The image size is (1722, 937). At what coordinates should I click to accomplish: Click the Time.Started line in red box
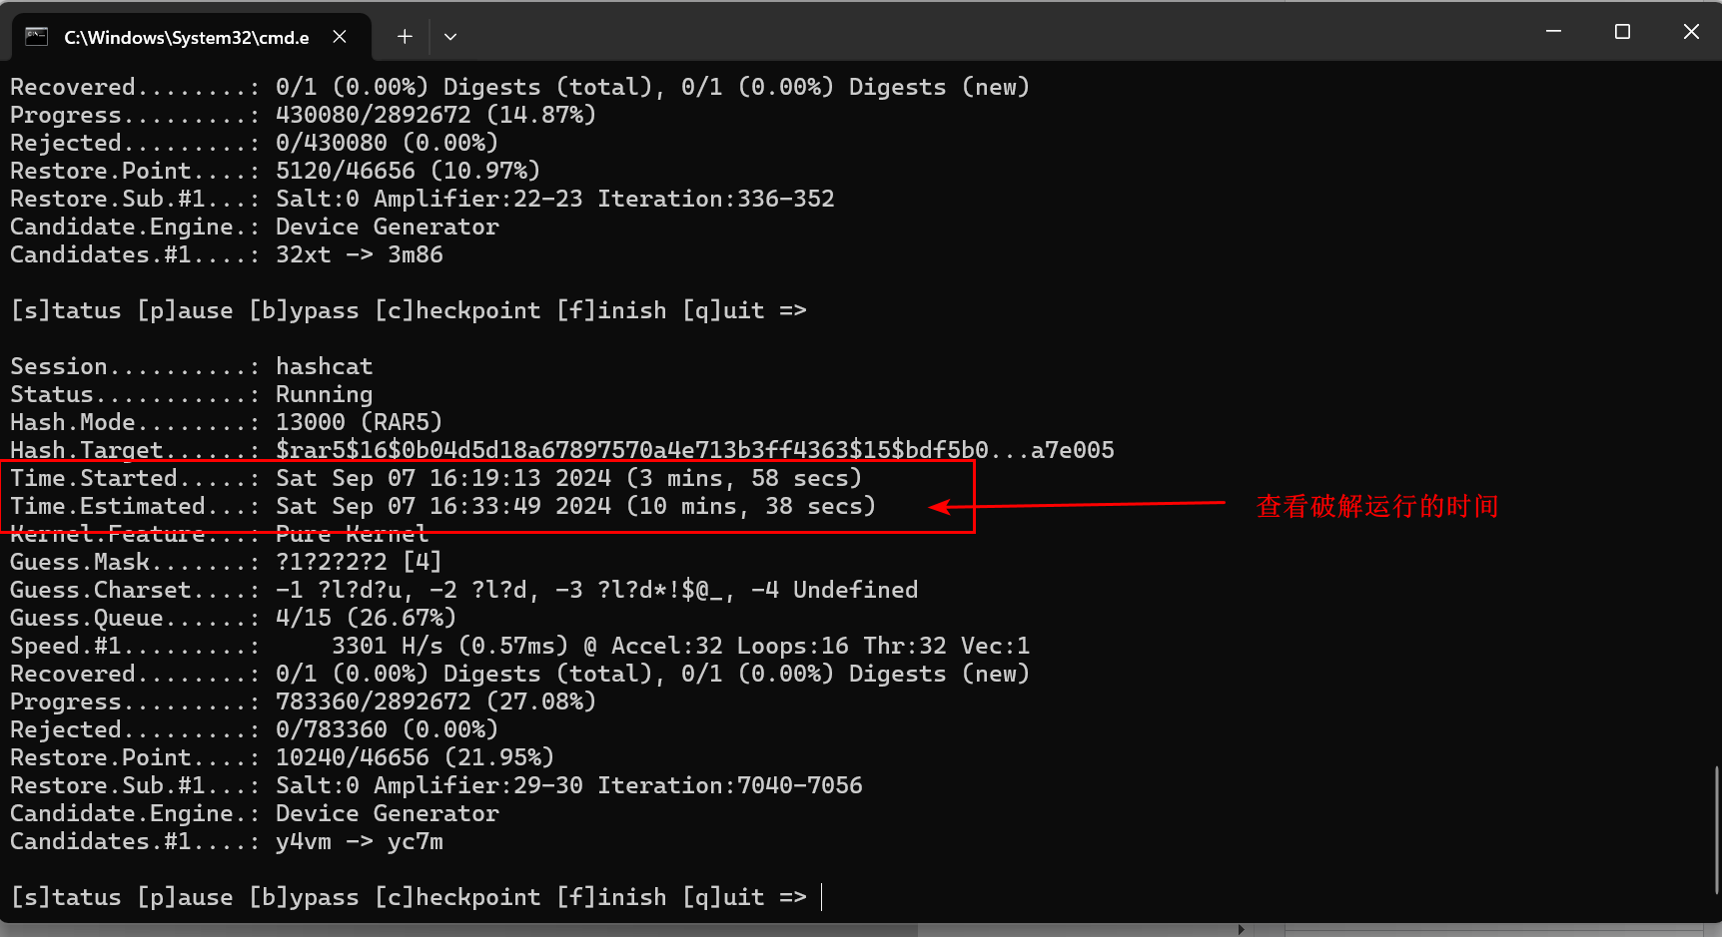click(x=436, y=478)
